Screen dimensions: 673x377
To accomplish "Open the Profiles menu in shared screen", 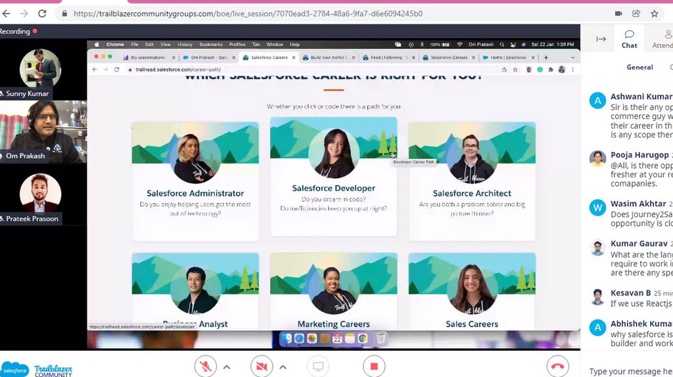I will point(237,45).
